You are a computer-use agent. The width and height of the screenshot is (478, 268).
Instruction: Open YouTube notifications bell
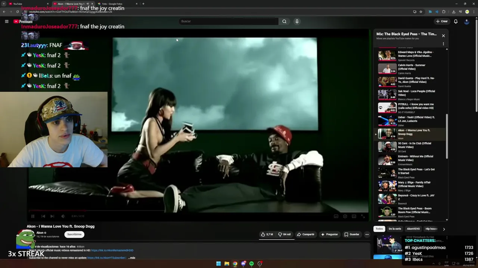point(456,21)
